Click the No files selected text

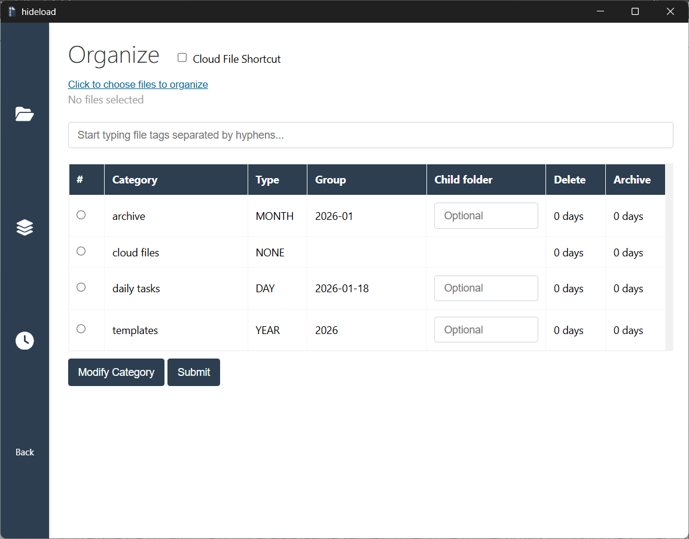(x=106, y=99)
